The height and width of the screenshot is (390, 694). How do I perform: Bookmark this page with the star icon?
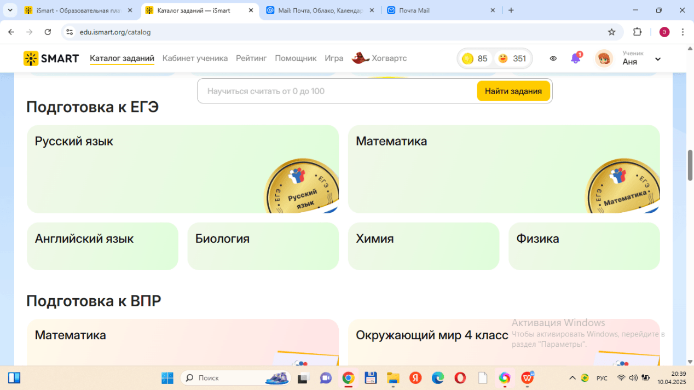coord(612,32)
